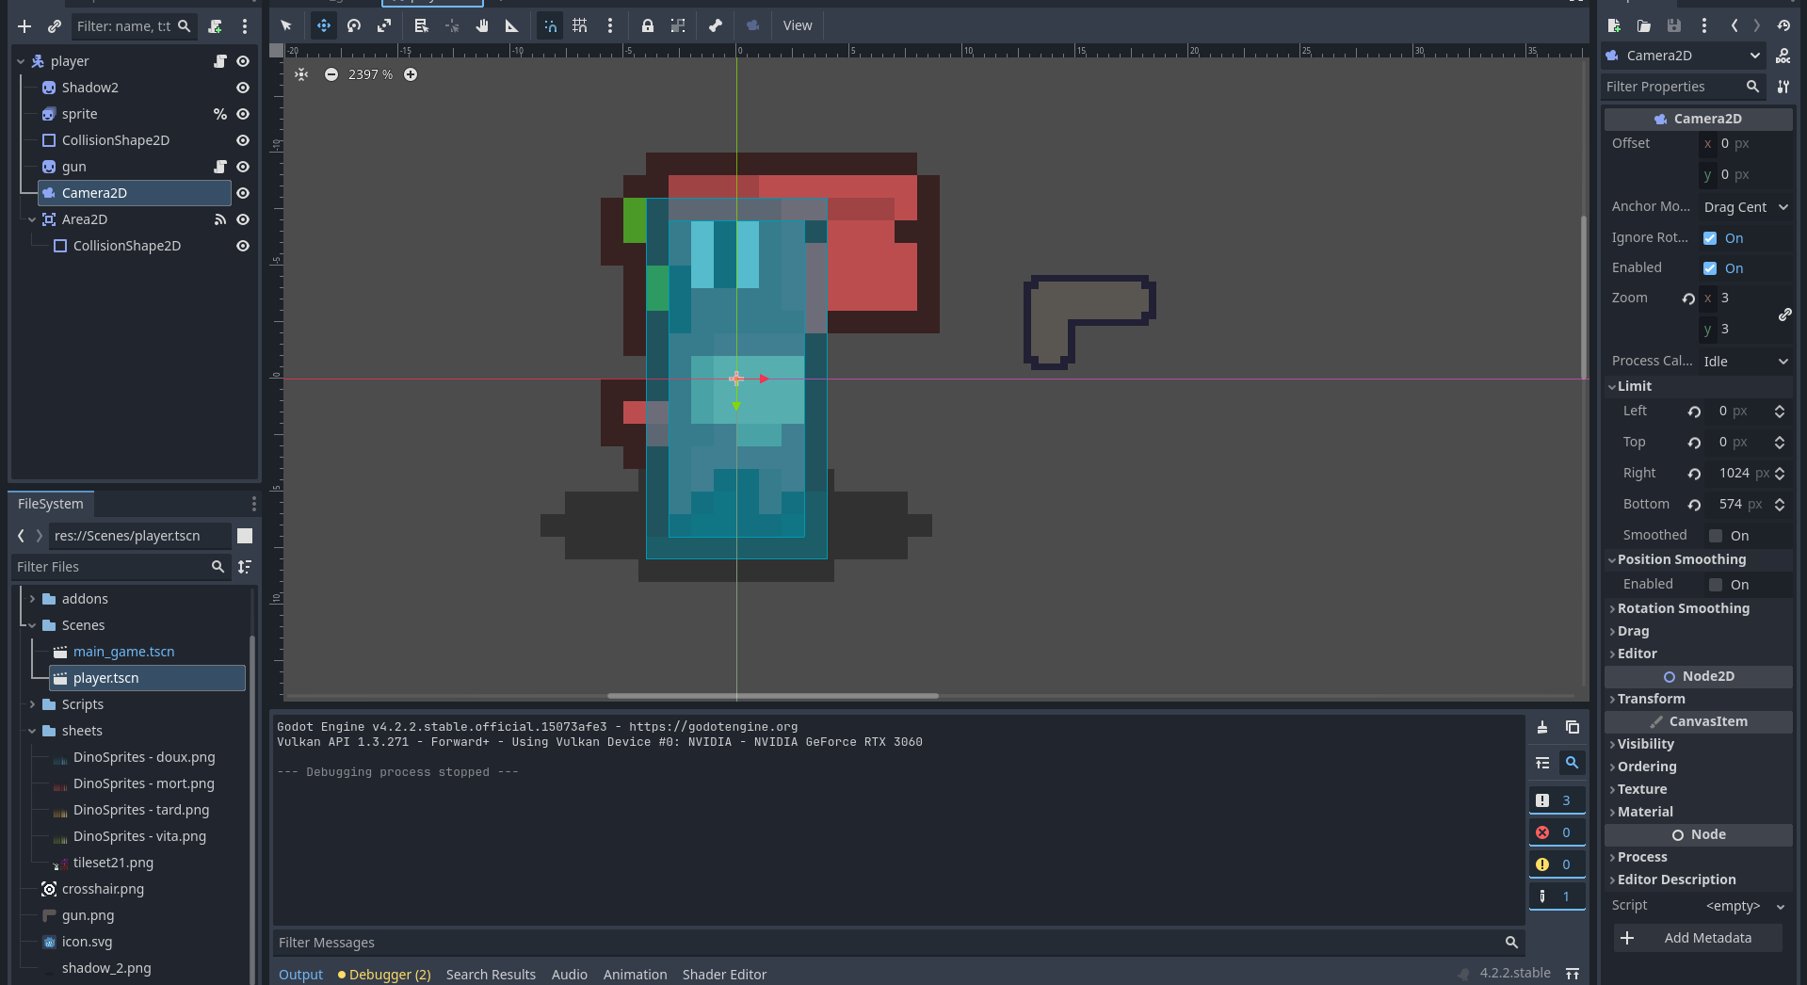The image size is (1807, 985).
Task: Toggle visibility of the sprite node
Action: click(x=243, y=114)
